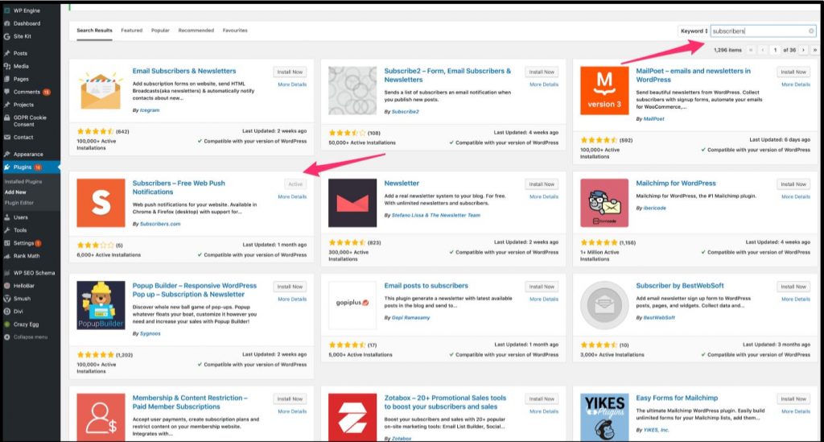Open Projects menu item
The image size is (824, 442).
pyautogui.click(x=23, y=105)
